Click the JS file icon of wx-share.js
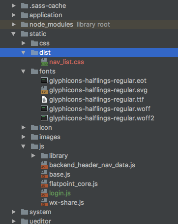 (44, 202)
